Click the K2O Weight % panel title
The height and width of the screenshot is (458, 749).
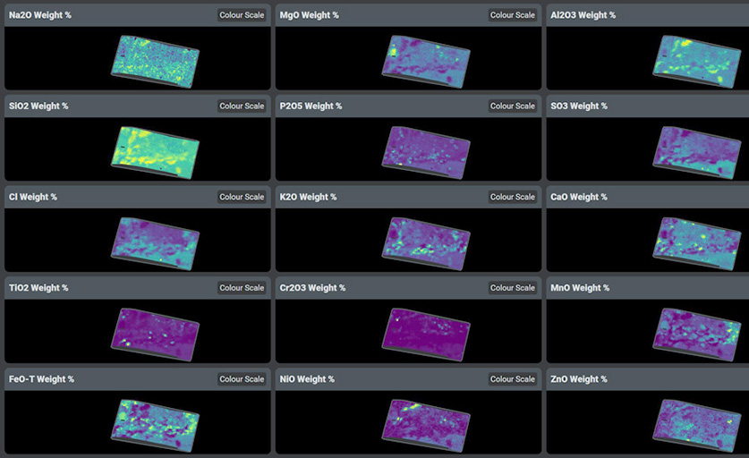pos(308,197)
